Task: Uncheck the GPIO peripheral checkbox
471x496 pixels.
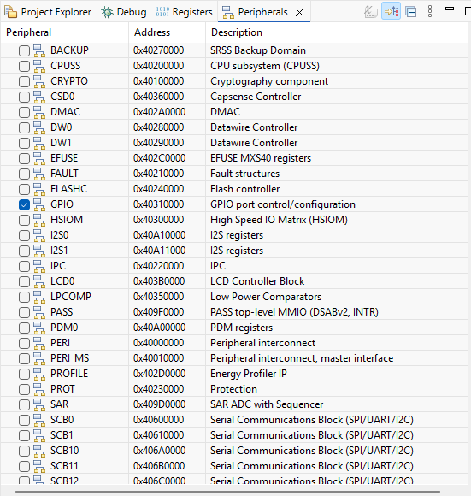Action: [x=24, y=204]
